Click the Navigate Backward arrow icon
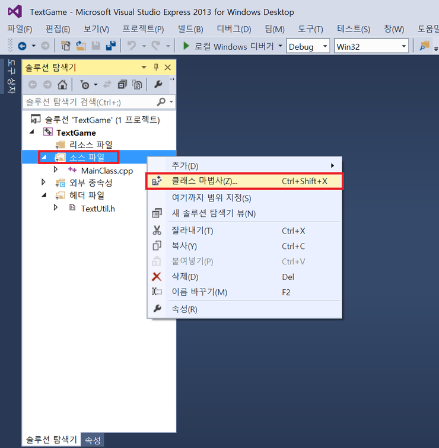 (x=22, y=46)
